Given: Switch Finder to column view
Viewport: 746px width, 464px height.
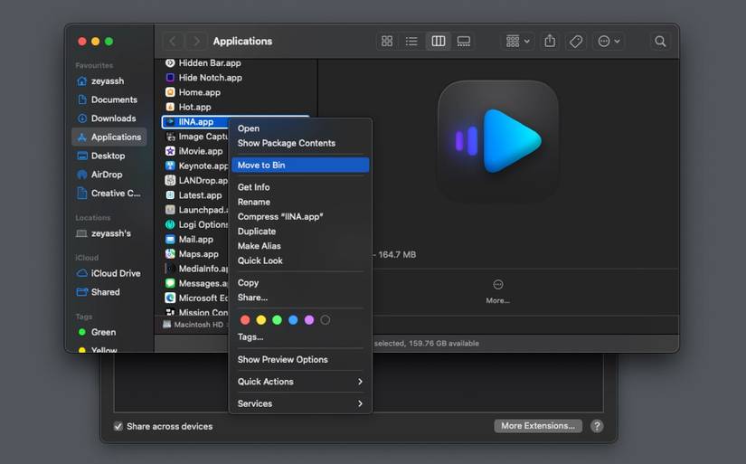Looking at the screenshot, I should [439, 42].
